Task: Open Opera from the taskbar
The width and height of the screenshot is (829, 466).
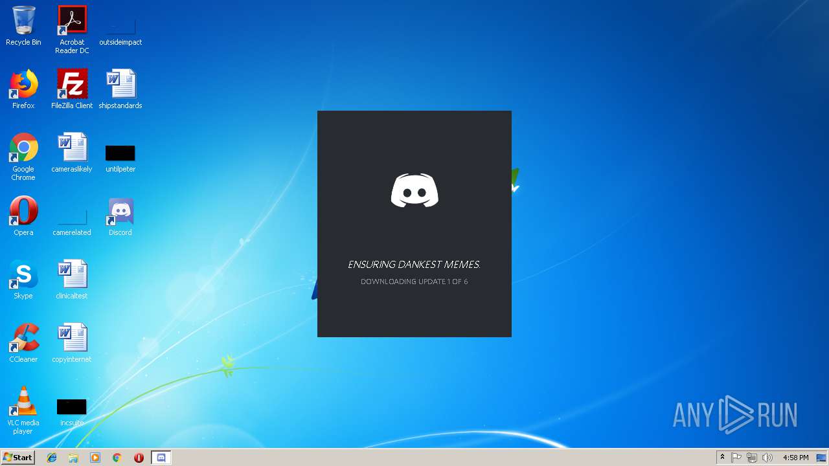Action: point(139,458)
